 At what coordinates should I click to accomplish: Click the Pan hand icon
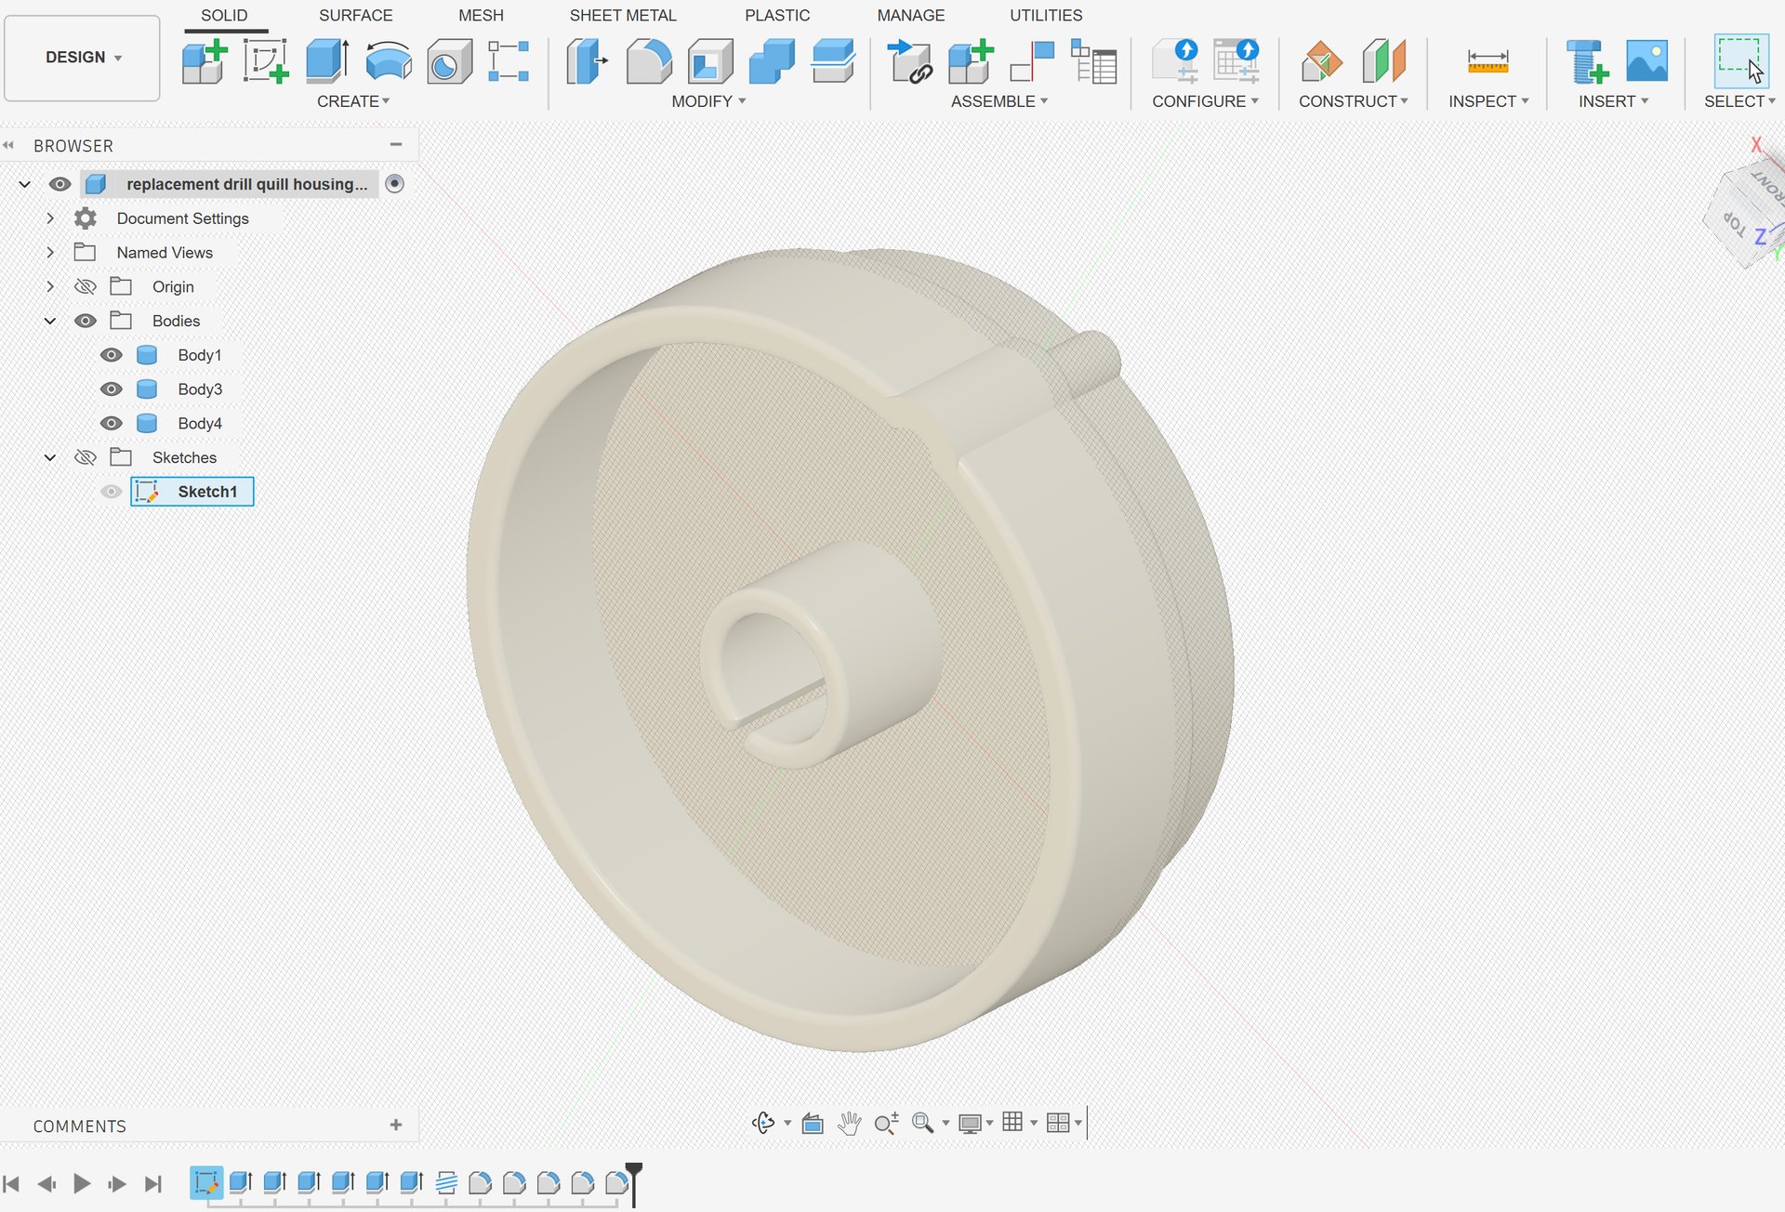tap(849, 1123)
